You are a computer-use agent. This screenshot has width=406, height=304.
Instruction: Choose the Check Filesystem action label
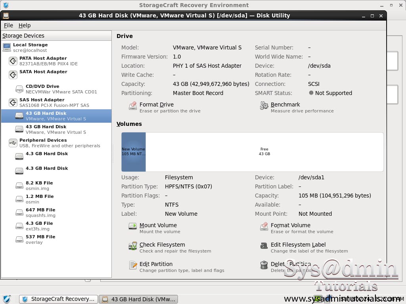click(x=162, y=245)
